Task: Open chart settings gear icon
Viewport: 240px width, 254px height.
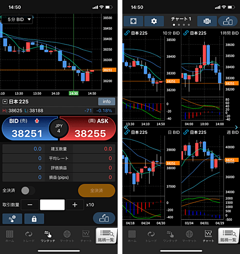Action: pos(154,21)
